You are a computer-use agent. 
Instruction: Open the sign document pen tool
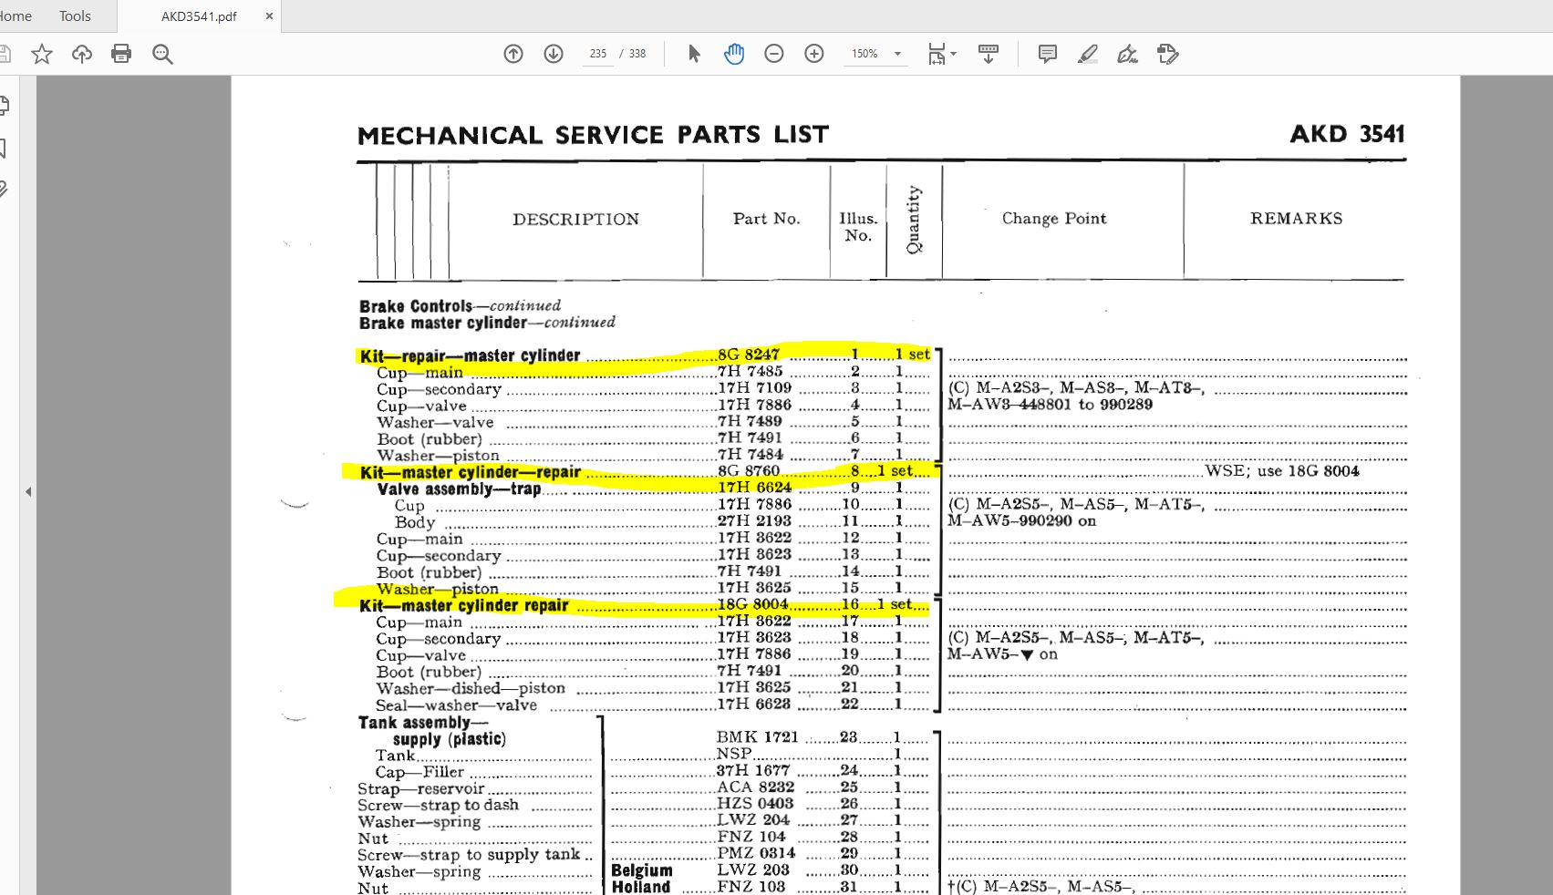(1127, 54)
